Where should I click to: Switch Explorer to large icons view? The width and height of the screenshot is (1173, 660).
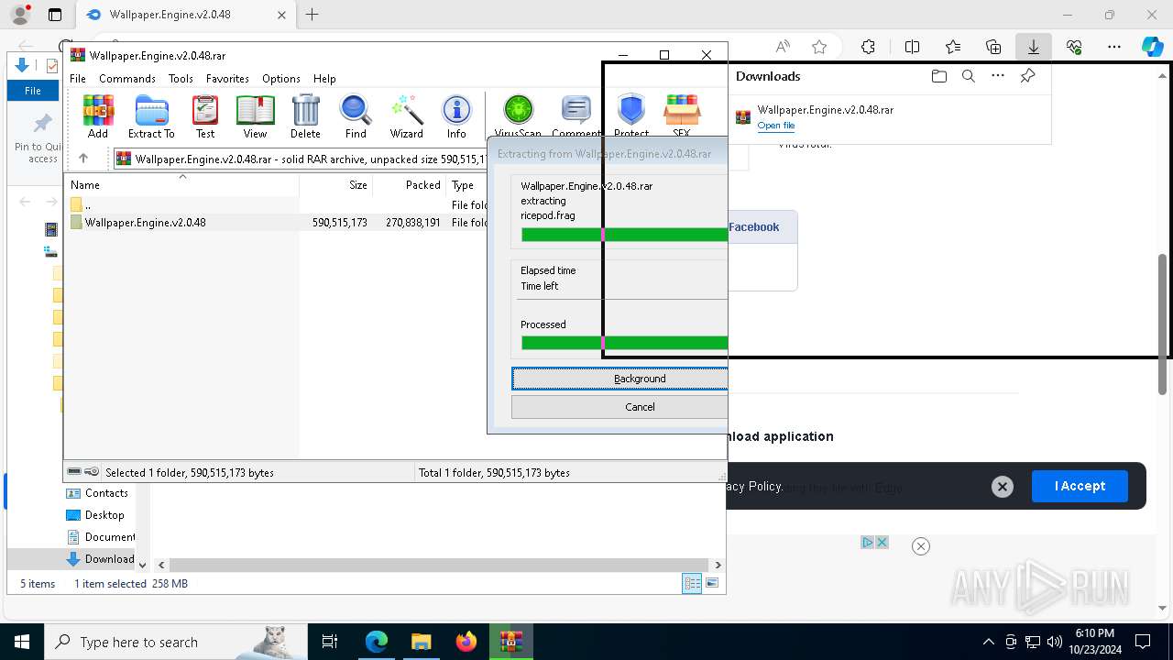point(712,583)
